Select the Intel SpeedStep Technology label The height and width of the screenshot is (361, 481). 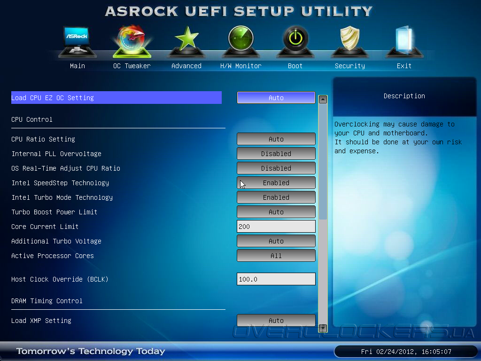60,183
